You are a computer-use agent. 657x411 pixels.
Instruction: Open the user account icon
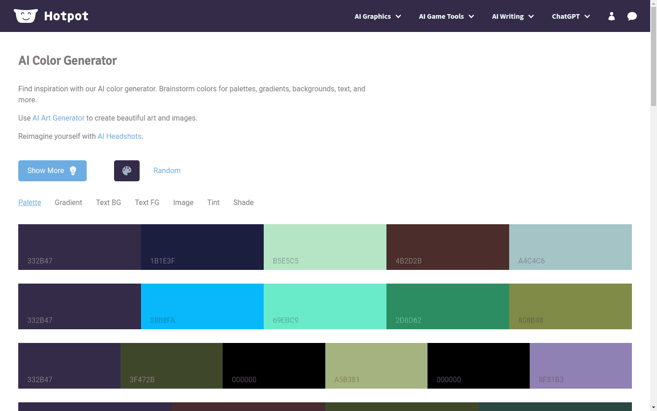click(611, 16)
